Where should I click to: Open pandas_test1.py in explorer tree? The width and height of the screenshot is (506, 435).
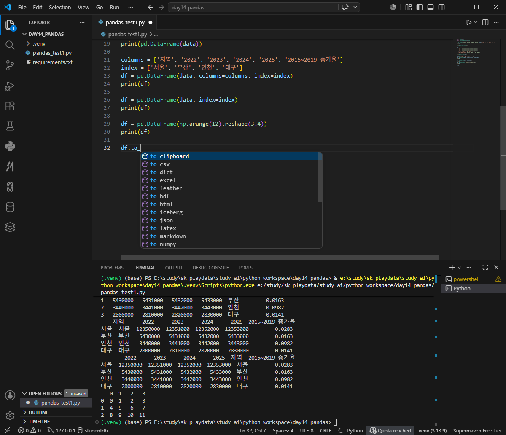tap(56, 53)
